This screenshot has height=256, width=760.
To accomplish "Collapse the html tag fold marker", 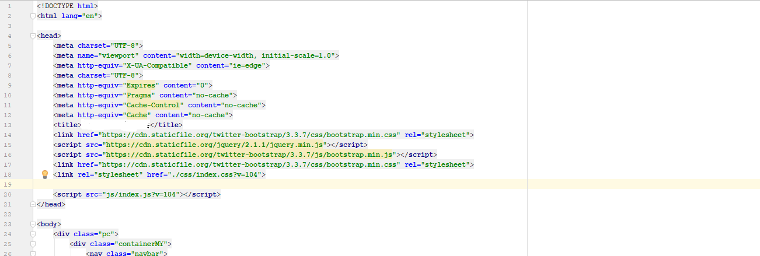I will pyautogui.click(x=34, y=16).
